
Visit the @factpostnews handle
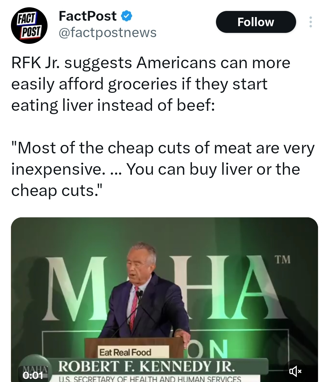[x=107, y=33]
